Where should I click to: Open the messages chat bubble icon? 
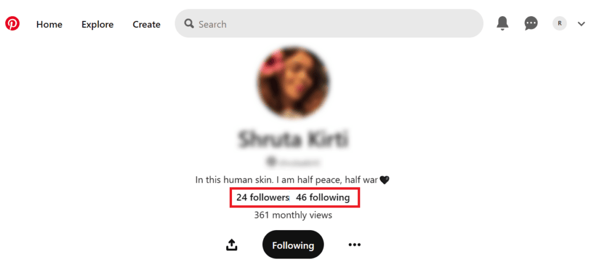pos(531,24)
